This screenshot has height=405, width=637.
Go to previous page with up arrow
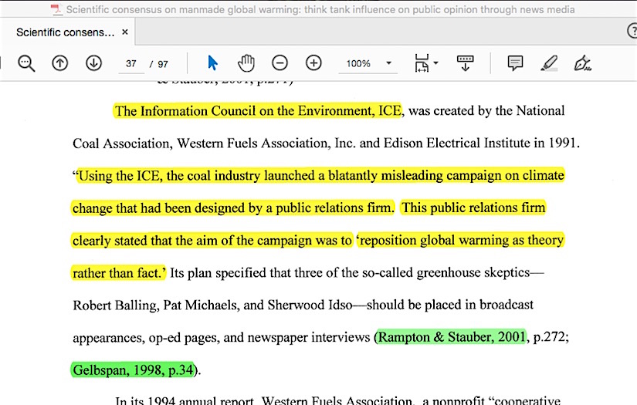59,63
